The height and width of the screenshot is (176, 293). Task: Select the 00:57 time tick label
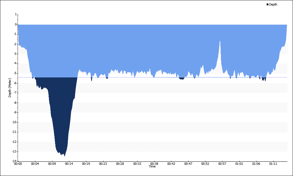coord(222,164)
